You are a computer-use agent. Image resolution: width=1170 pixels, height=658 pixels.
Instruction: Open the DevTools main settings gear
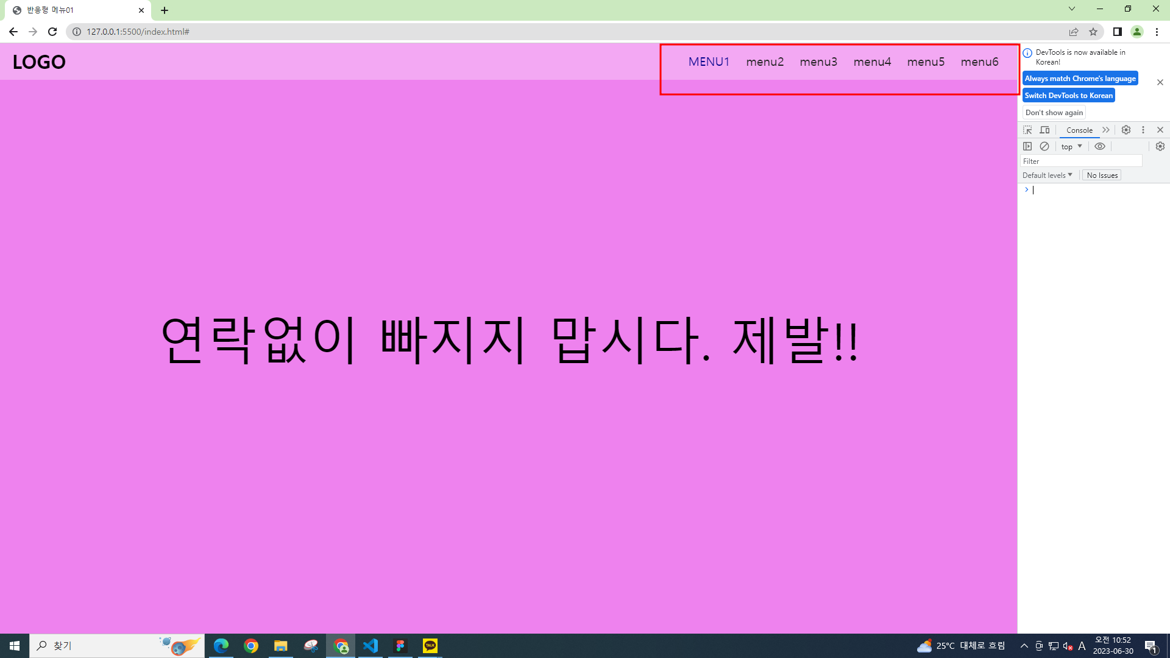(x=1126, y=130)
